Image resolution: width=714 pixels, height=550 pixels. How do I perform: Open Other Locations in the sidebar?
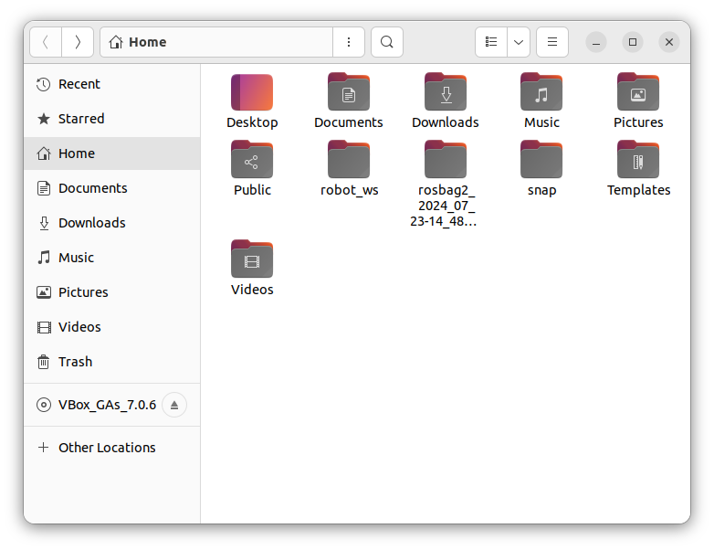tap(112, 448)
